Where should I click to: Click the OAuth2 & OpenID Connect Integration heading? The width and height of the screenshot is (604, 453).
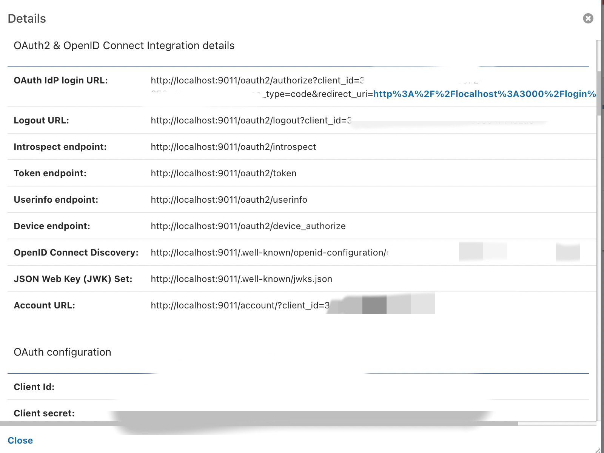point(124,46)
